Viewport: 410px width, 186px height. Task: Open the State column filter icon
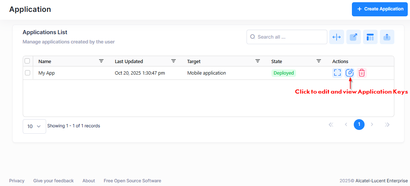[x=319, y=61]
